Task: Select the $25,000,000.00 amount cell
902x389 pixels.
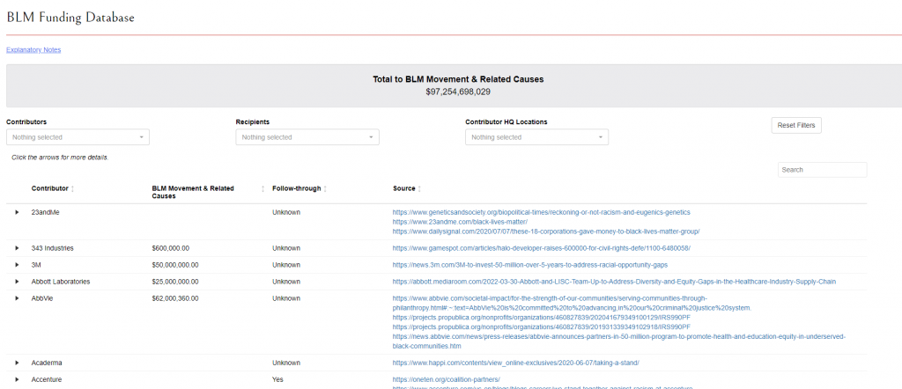Action: coord(175,282)
